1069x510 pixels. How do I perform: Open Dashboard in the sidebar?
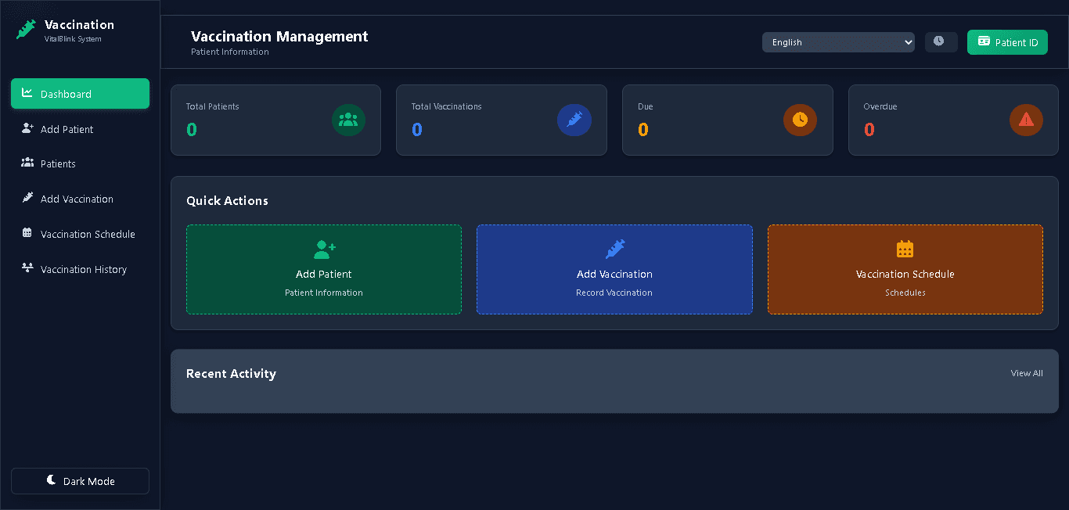80,94
